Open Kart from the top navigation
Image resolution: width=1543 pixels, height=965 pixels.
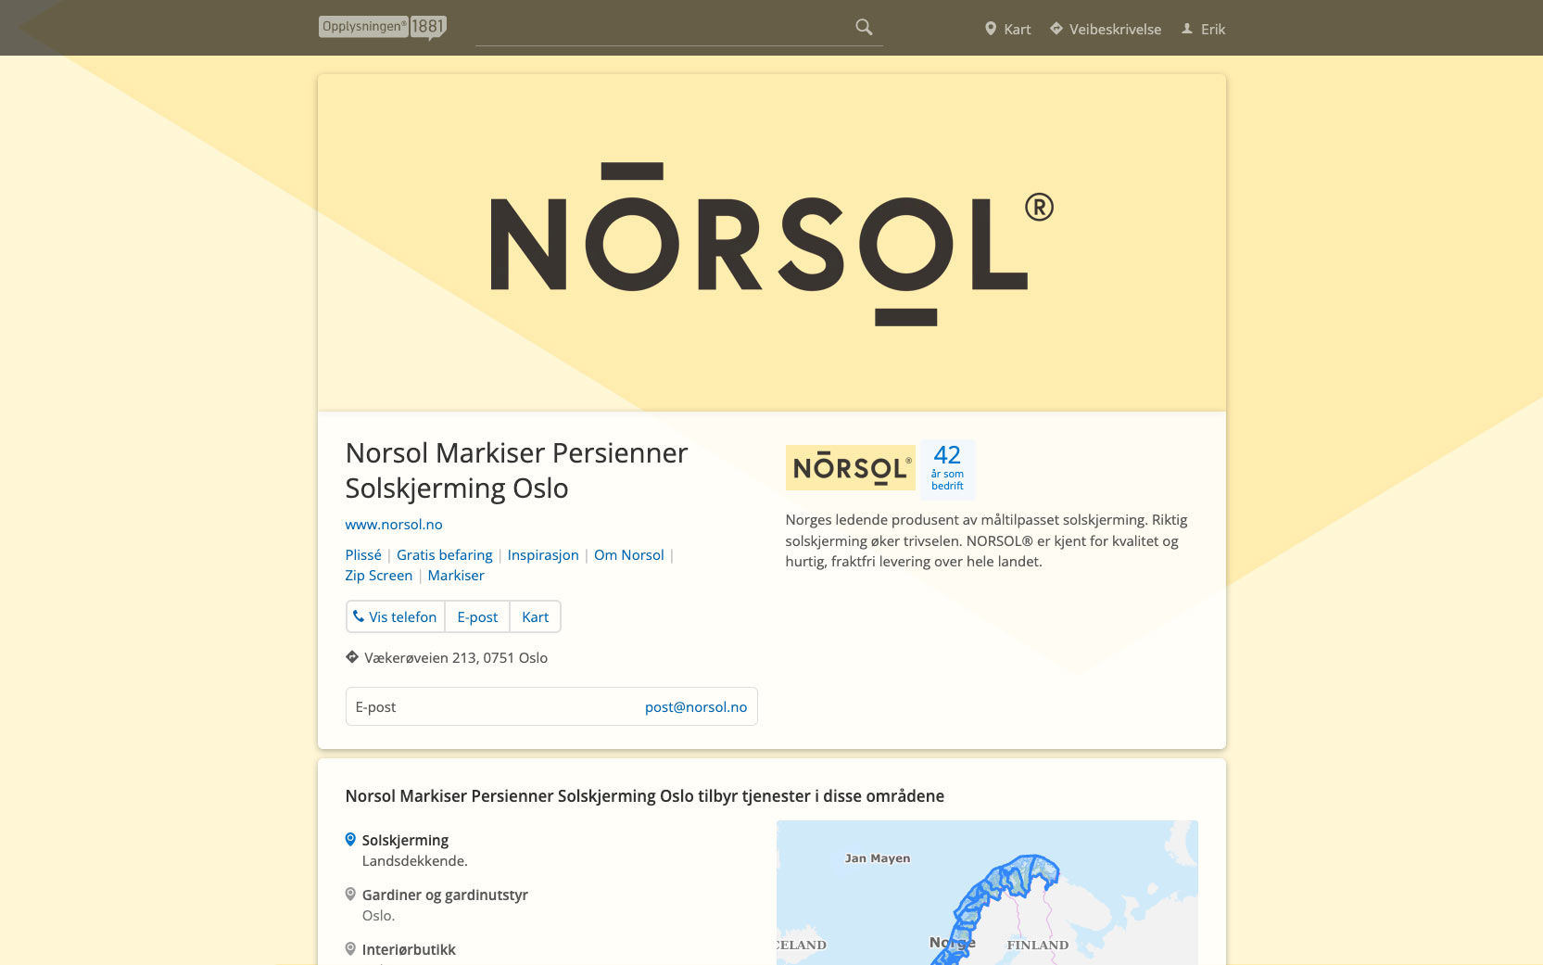pyautogui.click(x=1007, y=29)
